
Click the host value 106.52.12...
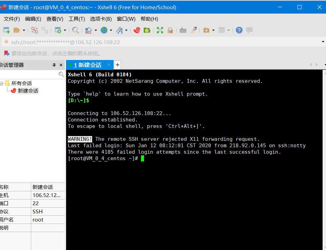(x=46, y=195)
